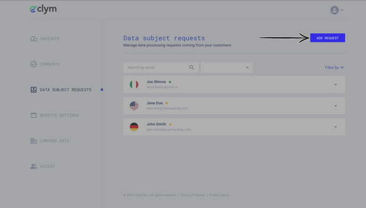Viewport: 366px width, 208px height.
Task: Expand the Filter by options
Action: click(x=334, y=67)
